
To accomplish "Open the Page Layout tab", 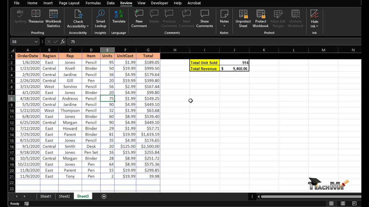I will click(69, 3).
